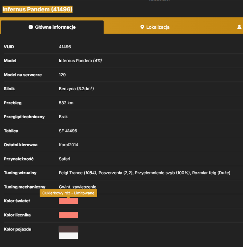Click the Tablica row label

point(11,131)
